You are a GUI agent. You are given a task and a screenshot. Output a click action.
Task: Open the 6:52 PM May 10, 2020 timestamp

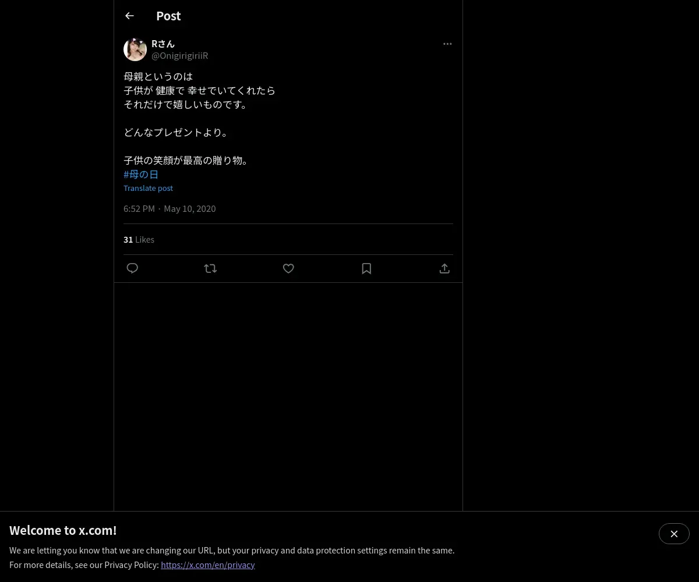170,208
